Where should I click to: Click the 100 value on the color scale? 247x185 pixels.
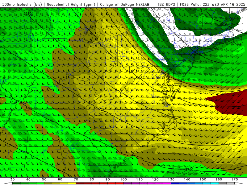(x=124, y=179)
